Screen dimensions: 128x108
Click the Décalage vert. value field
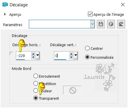pos(62,56)
